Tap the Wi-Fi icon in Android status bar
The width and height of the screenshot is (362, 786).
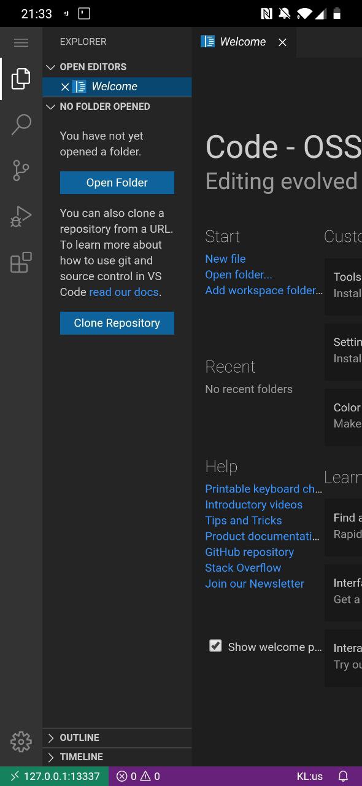304,14
